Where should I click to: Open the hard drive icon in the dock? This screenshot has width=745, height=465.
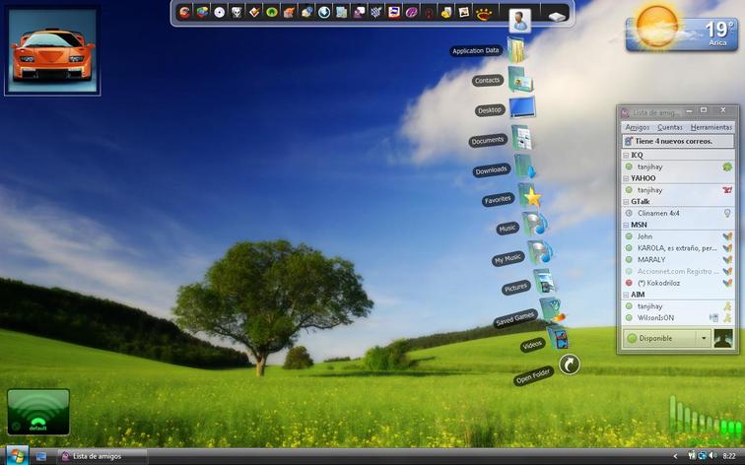557,17
